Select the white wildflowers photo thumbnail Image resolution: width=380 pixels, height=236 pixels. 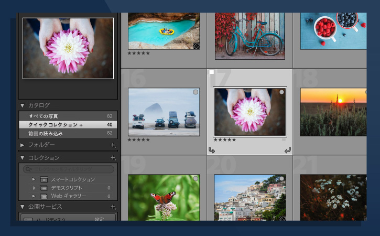333,197
